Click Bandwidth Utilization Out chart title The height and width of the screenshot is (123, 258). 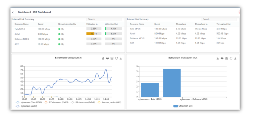183,58
